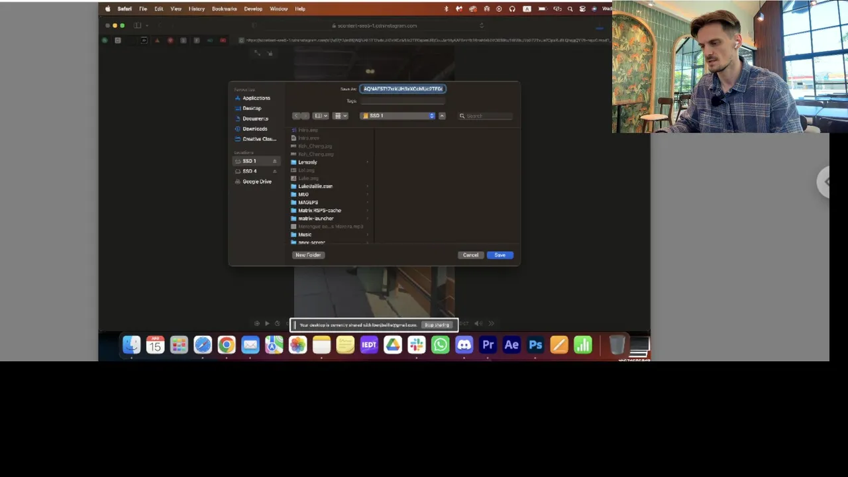Image resolution: width=848 pixels, height=477 pixels.
Task: Select the MAGEPS folder
Action: [308, 202]
